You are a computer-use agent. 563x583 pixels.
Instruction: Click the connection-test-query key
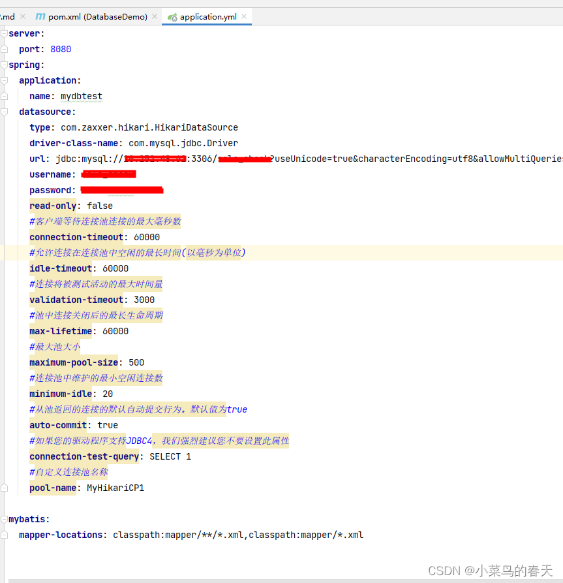coord(84,456)
